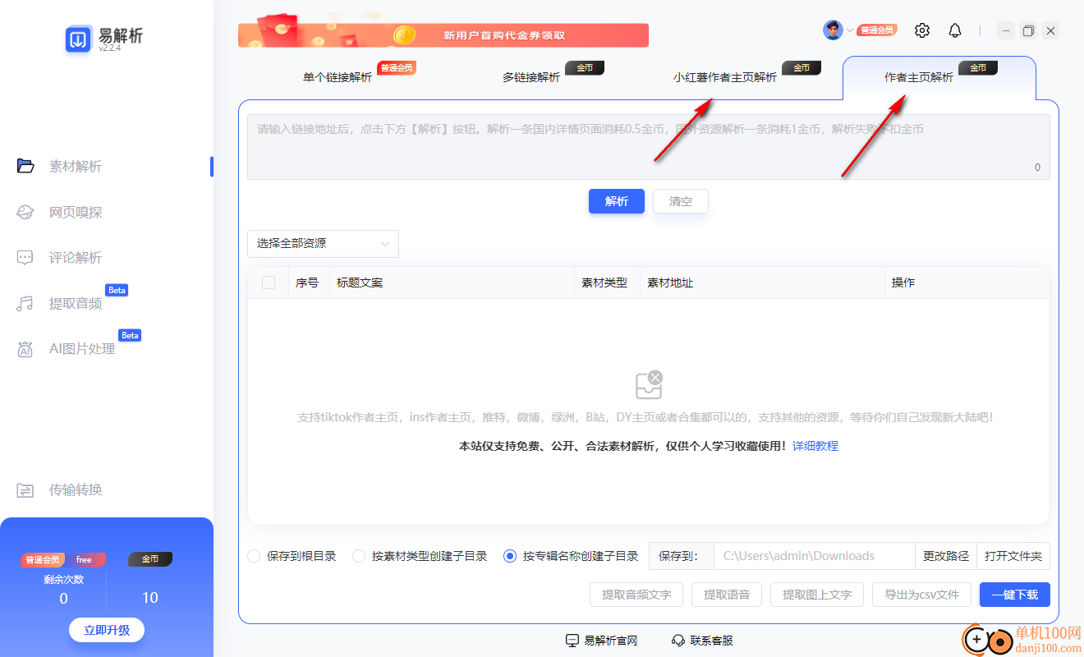Focus the link address input area

click(x=649, y=147)
